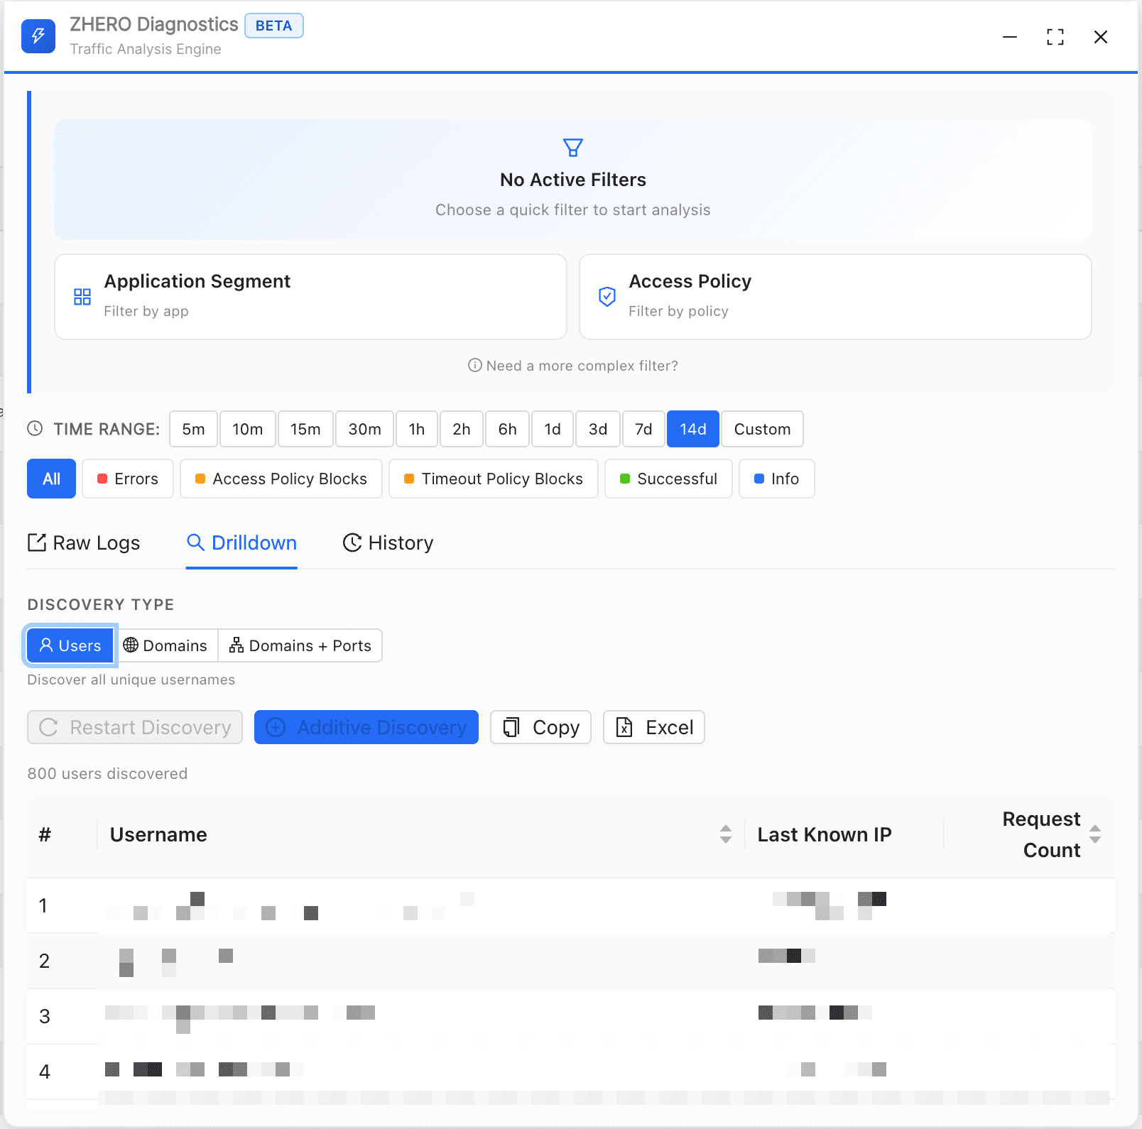Sort the table by Username
This screenshot has height=1129, width=1142.
725,834
